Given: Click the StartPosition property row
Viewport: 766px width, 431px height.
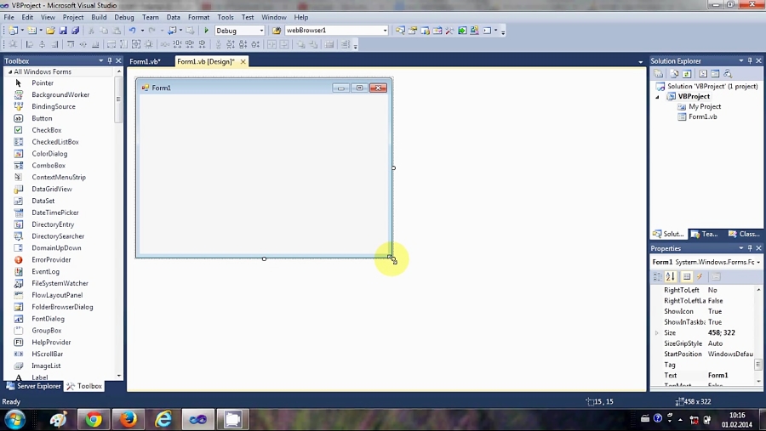Looking at the screenshot, I should (706, 354).
